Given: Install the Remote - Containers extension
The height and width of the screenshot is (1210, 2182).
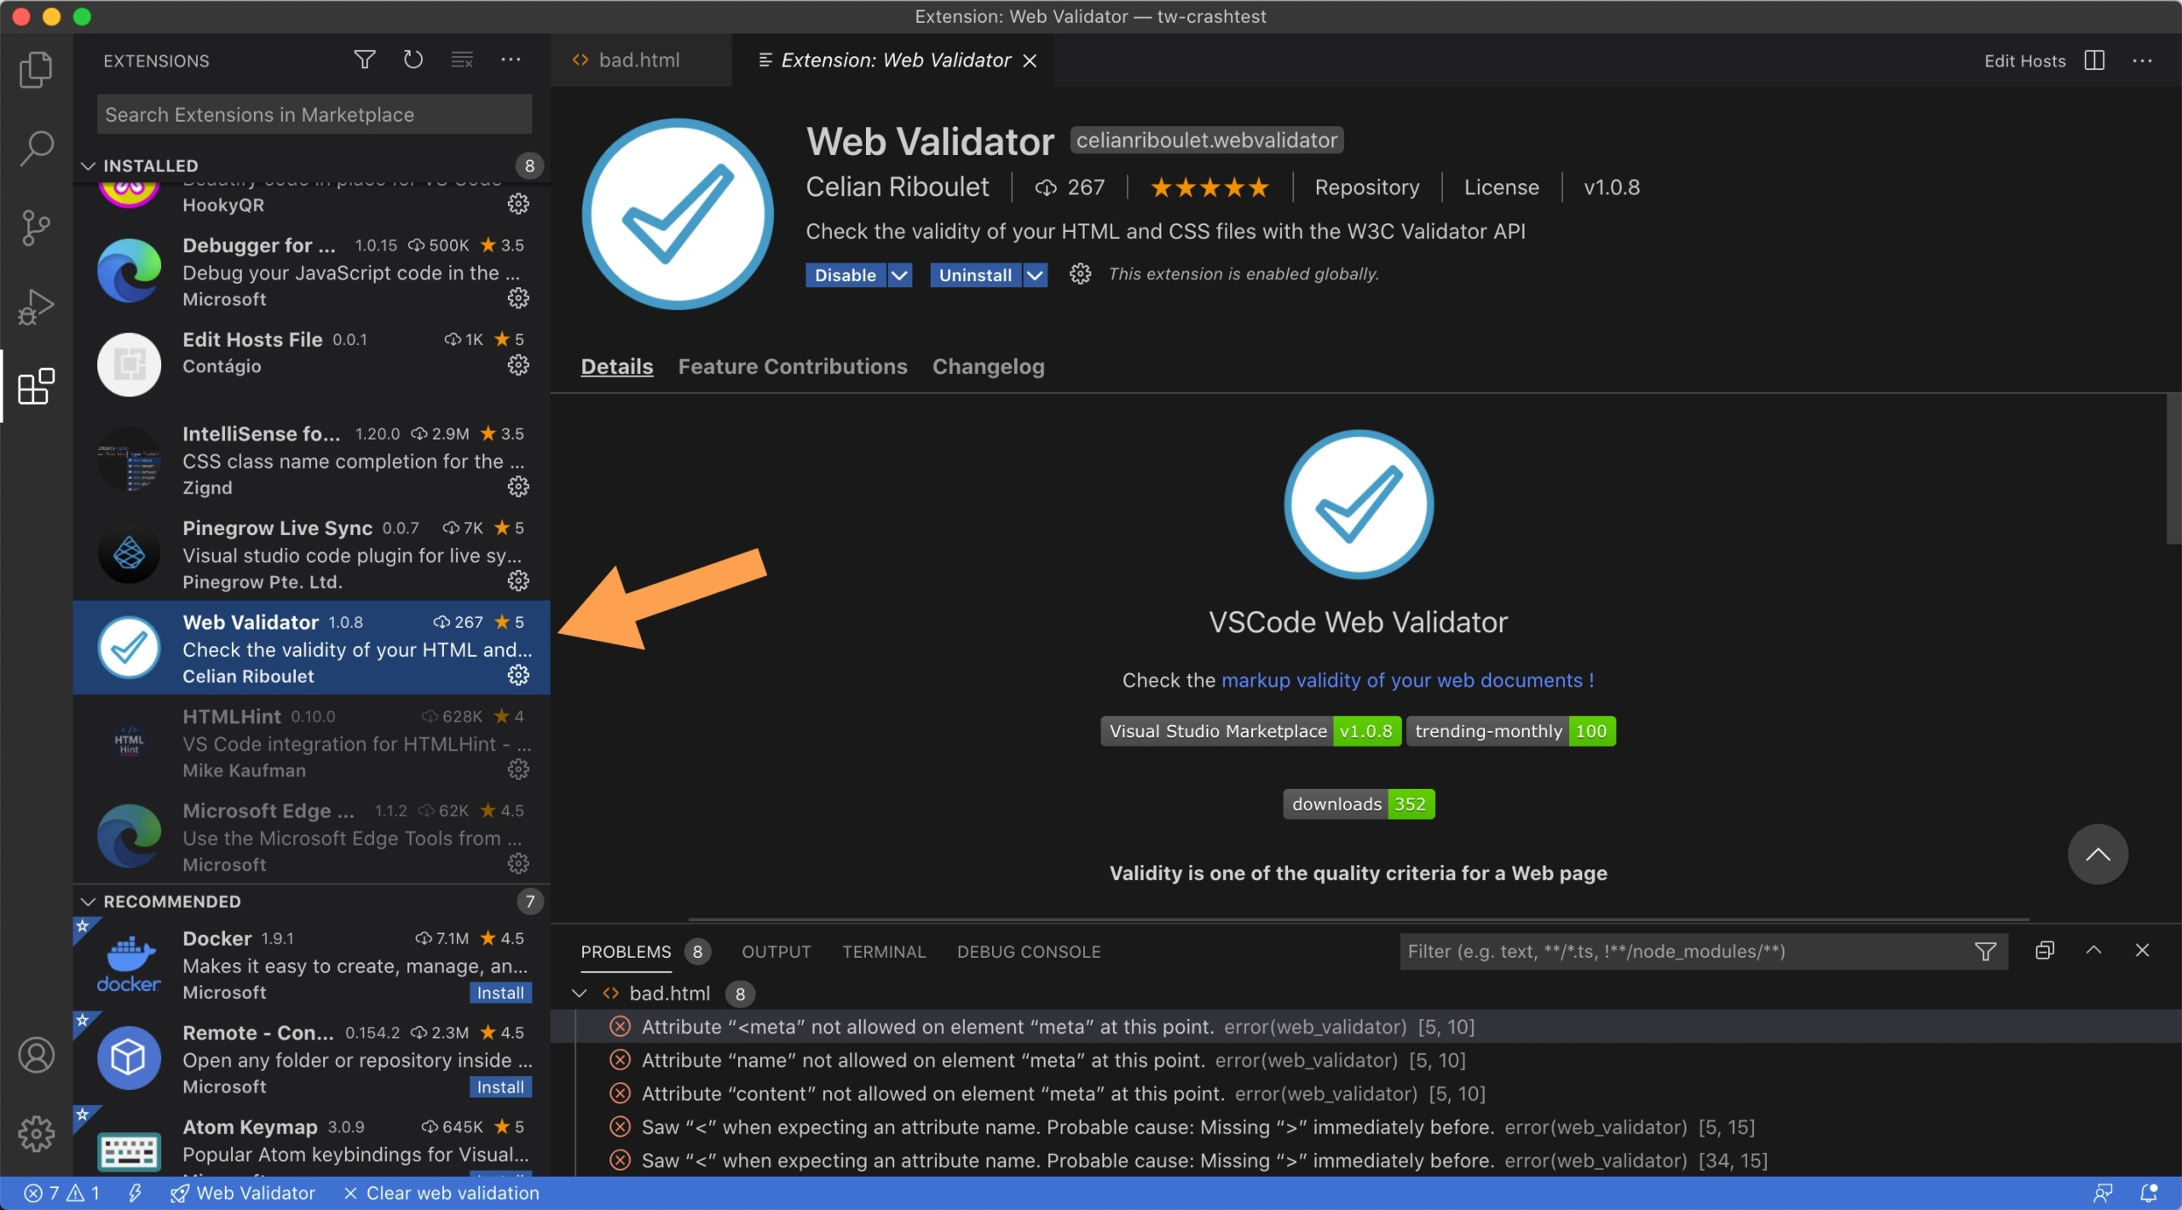Looking at the screenshot, I should point(500,1087).
